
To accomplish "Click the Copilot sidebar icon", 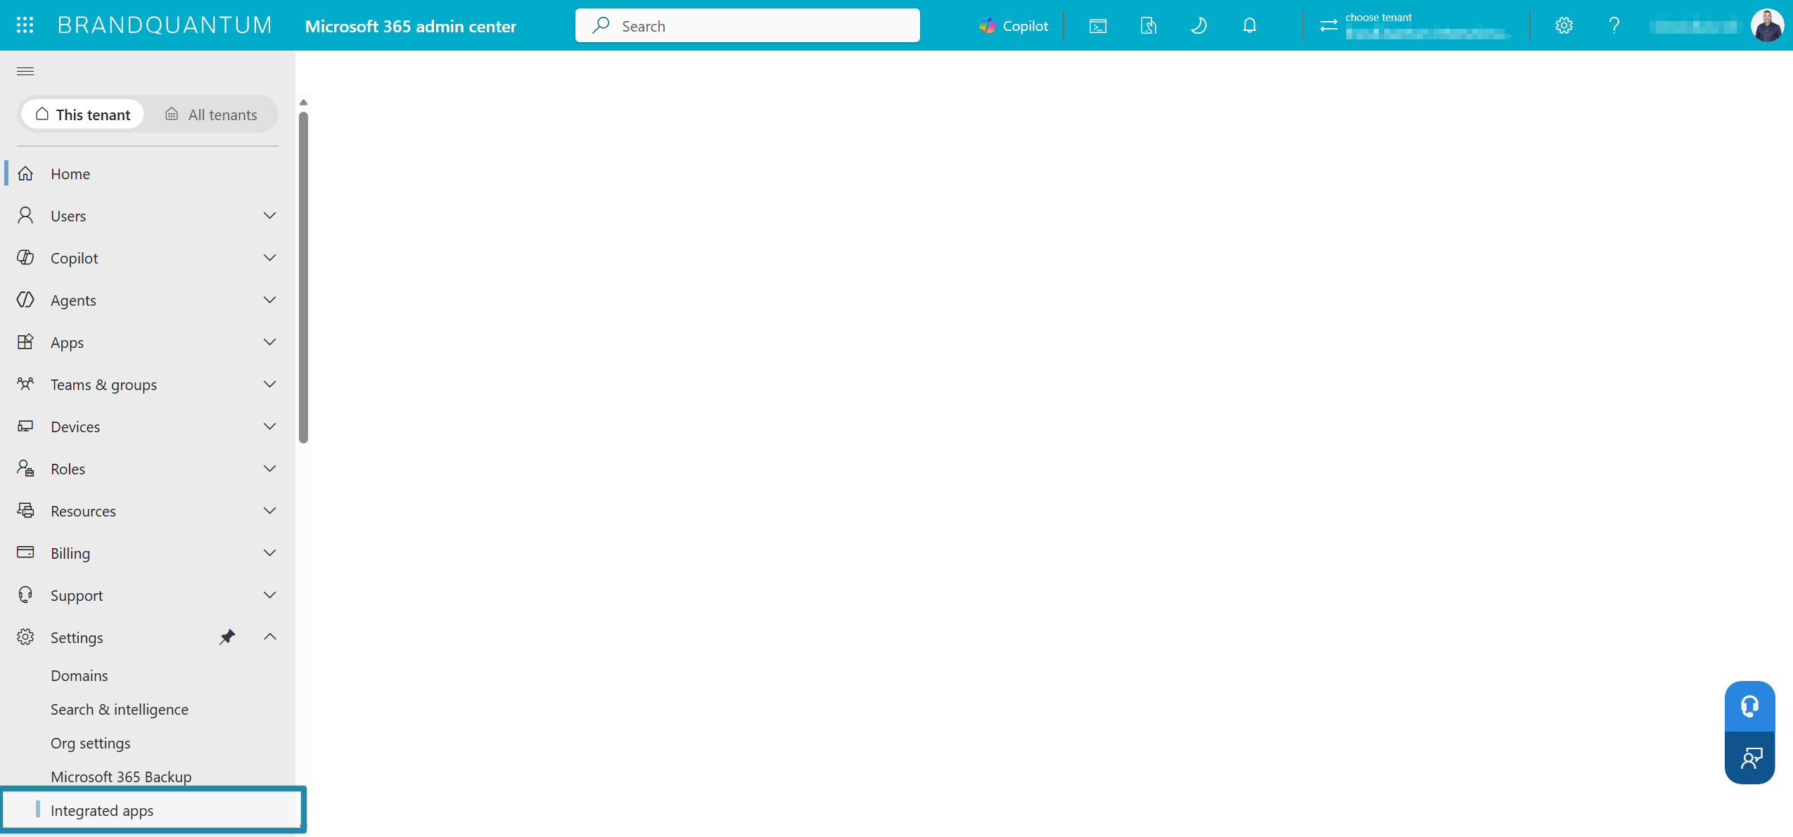I will pos(25,257).
